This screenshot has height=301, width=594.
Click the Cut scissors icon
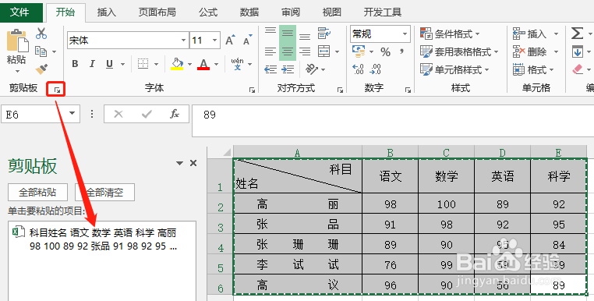click(41, 34)
